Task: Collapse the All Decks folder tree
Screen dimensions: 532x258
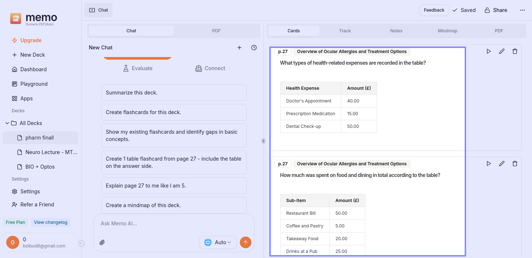Action: pyautogui.click(x=7, y=123)
